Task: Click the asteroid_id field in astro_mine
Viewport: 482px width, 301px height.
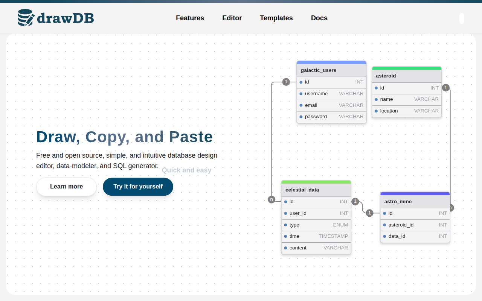Action: click(415, 225)
